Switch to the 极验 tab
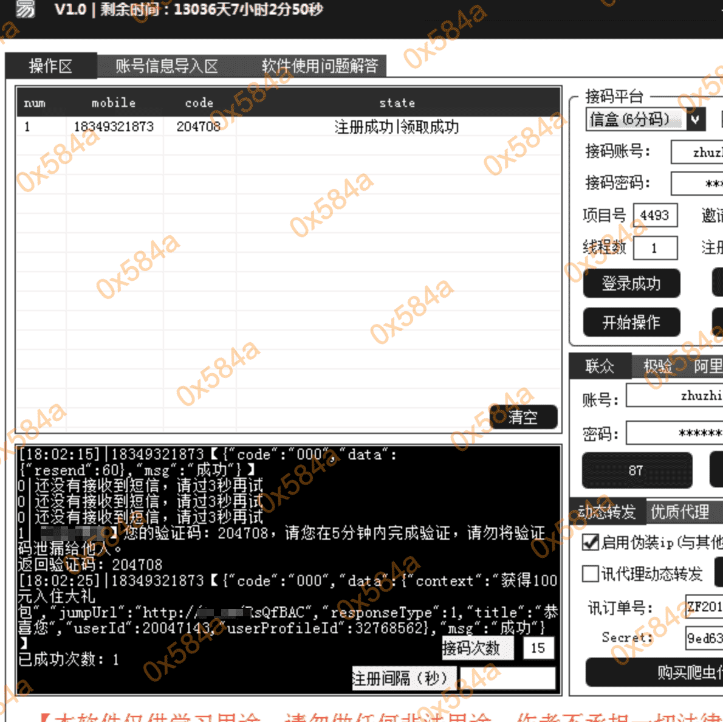Image resolution: width=723 pixels, height=722 pixels. 657,366
